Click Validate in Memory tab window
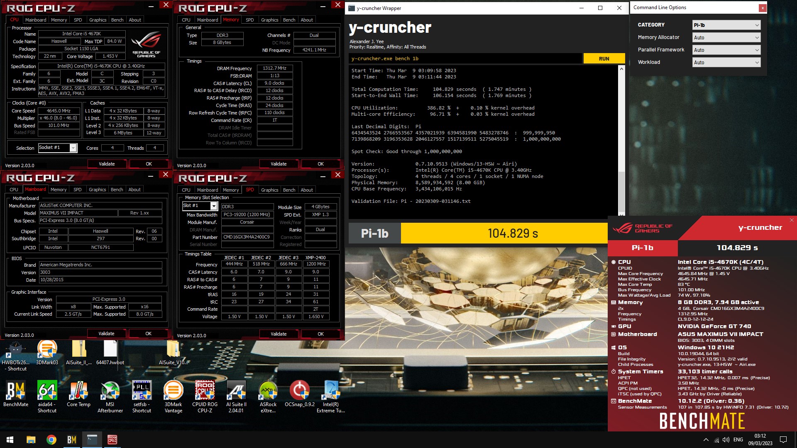 tap(279, 164)
